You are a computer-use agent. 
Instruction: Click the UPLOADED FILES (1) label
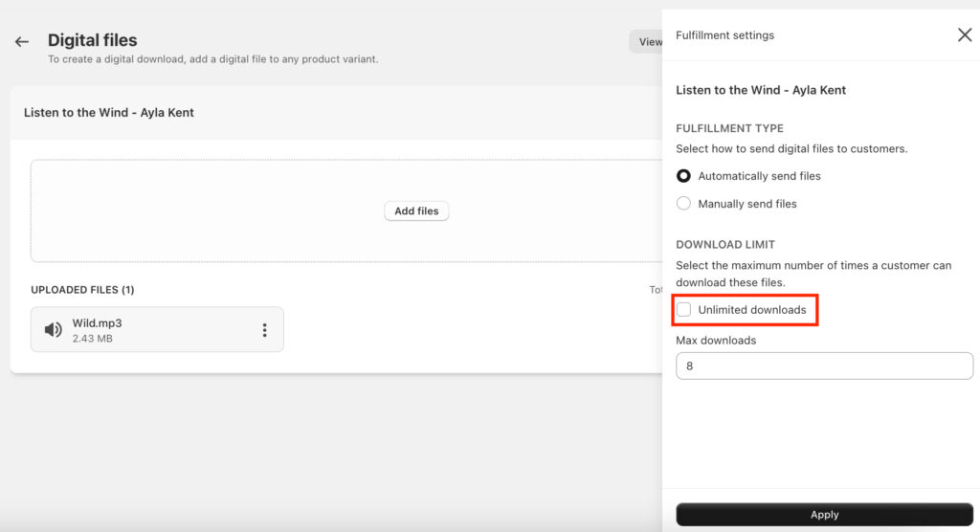pos(82,290)
